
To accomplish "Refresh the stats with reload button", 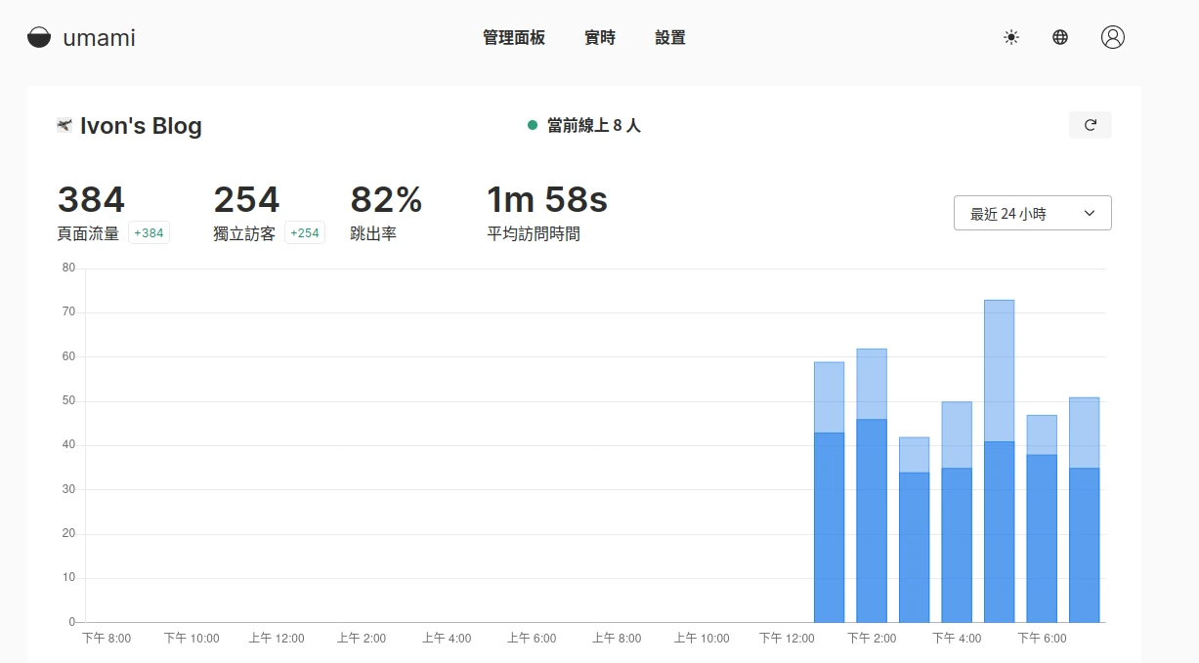I will tap(1091, 125).
